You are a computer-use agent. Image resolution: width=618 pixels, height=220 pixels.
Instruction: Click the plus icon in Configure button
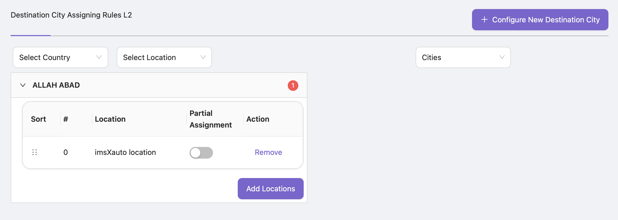pos(484,20)
